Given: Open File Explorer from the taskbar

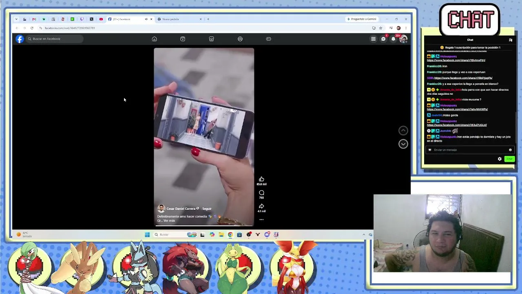Looking at the screenshot, I should click(x=221, y=234).
